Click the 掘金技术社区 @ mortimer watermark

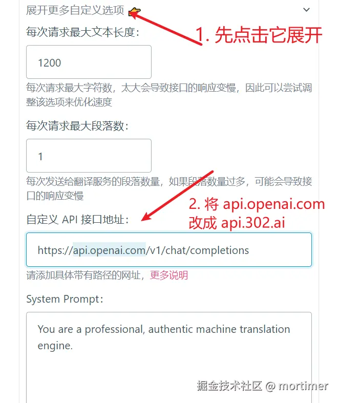(262, 386)
